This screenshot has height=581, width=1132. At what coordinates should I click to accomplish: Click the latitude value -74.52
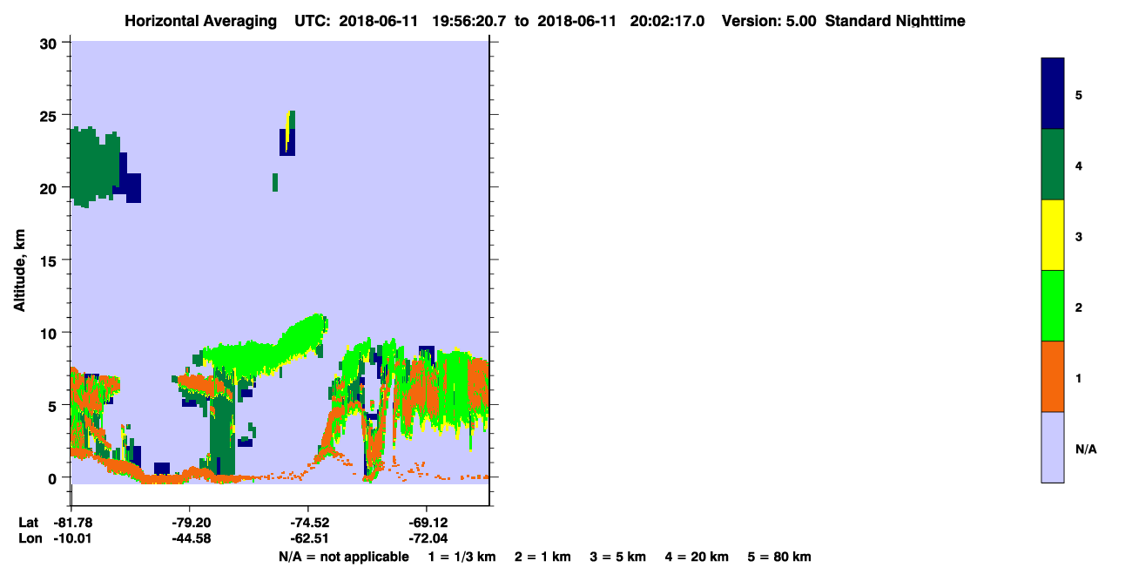coord(308,523)
